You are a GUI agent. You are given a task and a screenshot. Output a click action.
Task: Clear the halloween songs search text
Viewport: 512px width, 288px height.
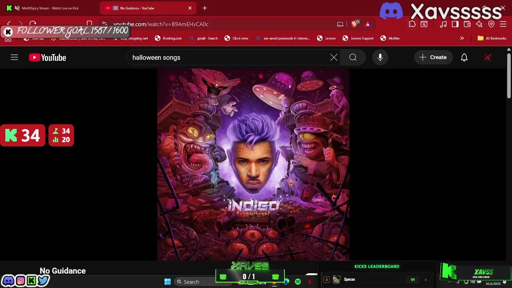(334, 58)
